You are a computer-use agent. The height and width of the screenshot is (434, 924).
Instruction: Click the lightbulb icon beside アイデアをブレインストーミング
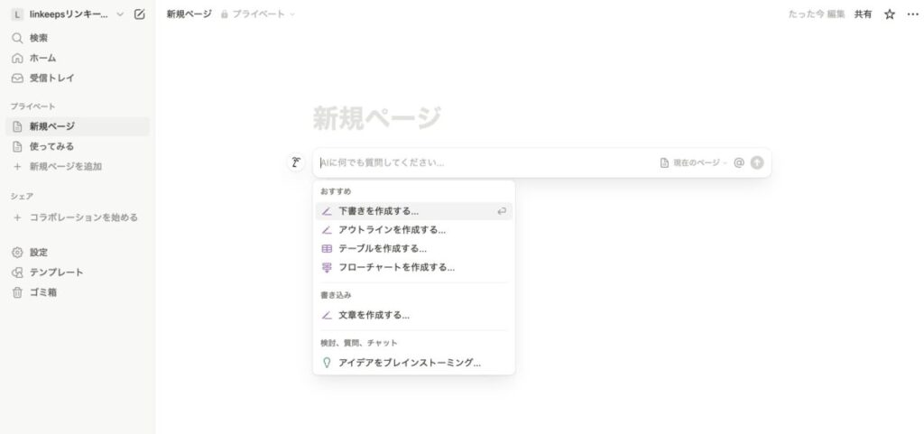click(327, 364)
